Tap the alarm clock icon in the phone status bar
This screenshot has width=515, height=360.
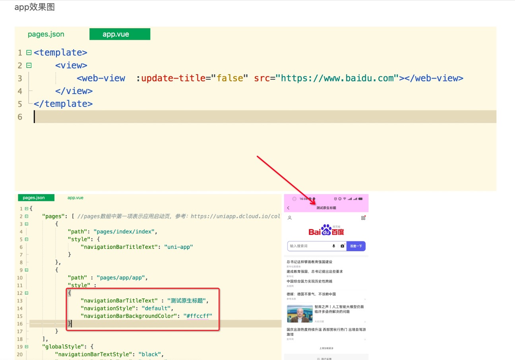coord(336,198)
